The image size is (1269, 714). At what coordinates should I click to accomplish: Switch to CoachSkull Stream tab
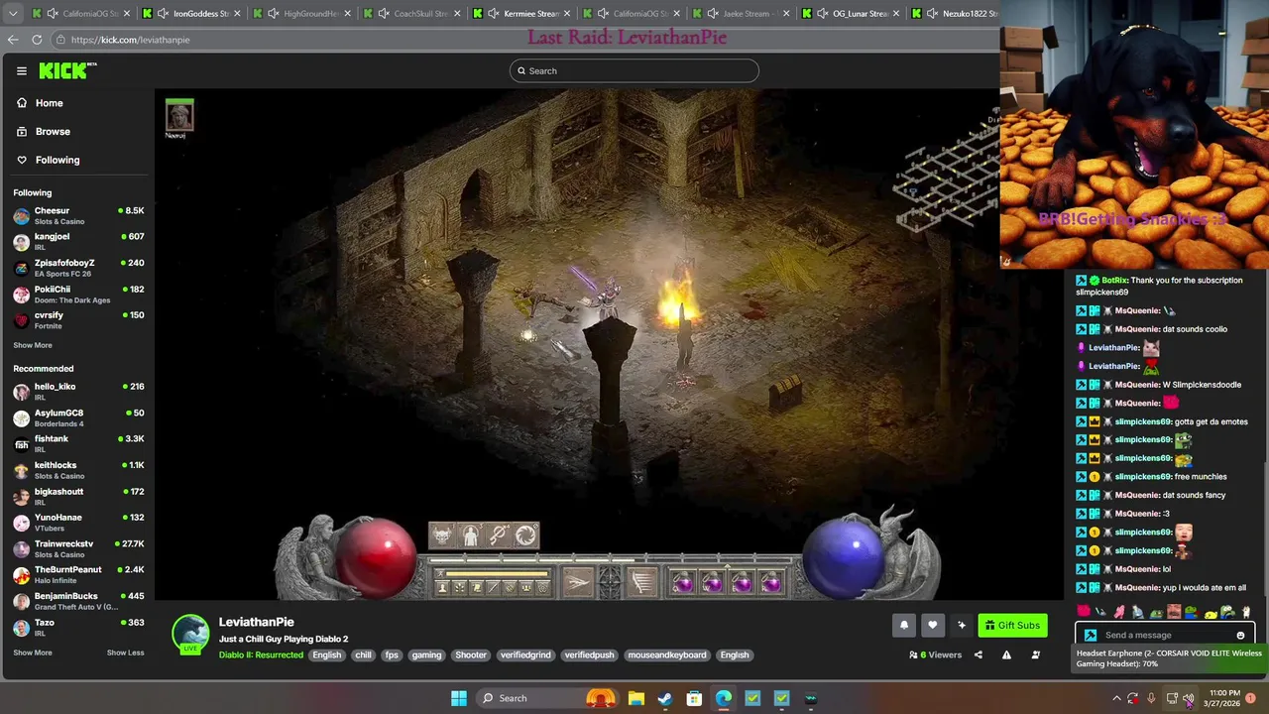tap(411, 14)
